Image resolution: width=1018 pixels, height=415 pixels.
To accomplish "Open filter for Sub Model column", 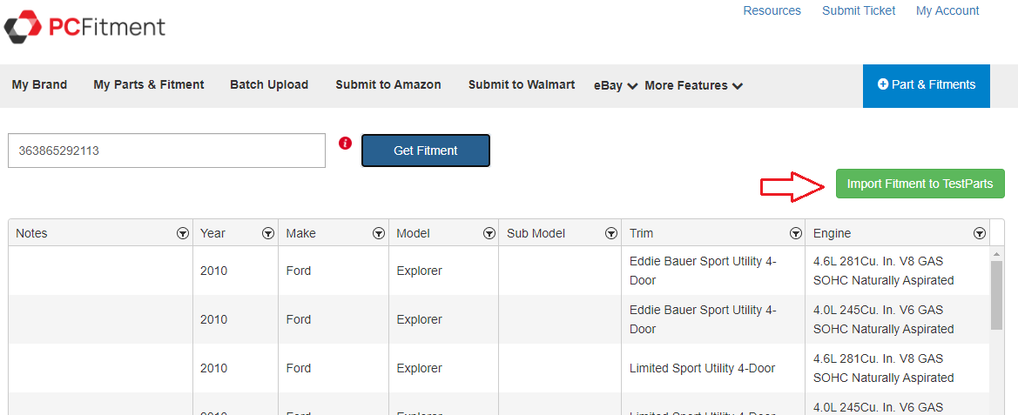I will click(x=611, y=233).
